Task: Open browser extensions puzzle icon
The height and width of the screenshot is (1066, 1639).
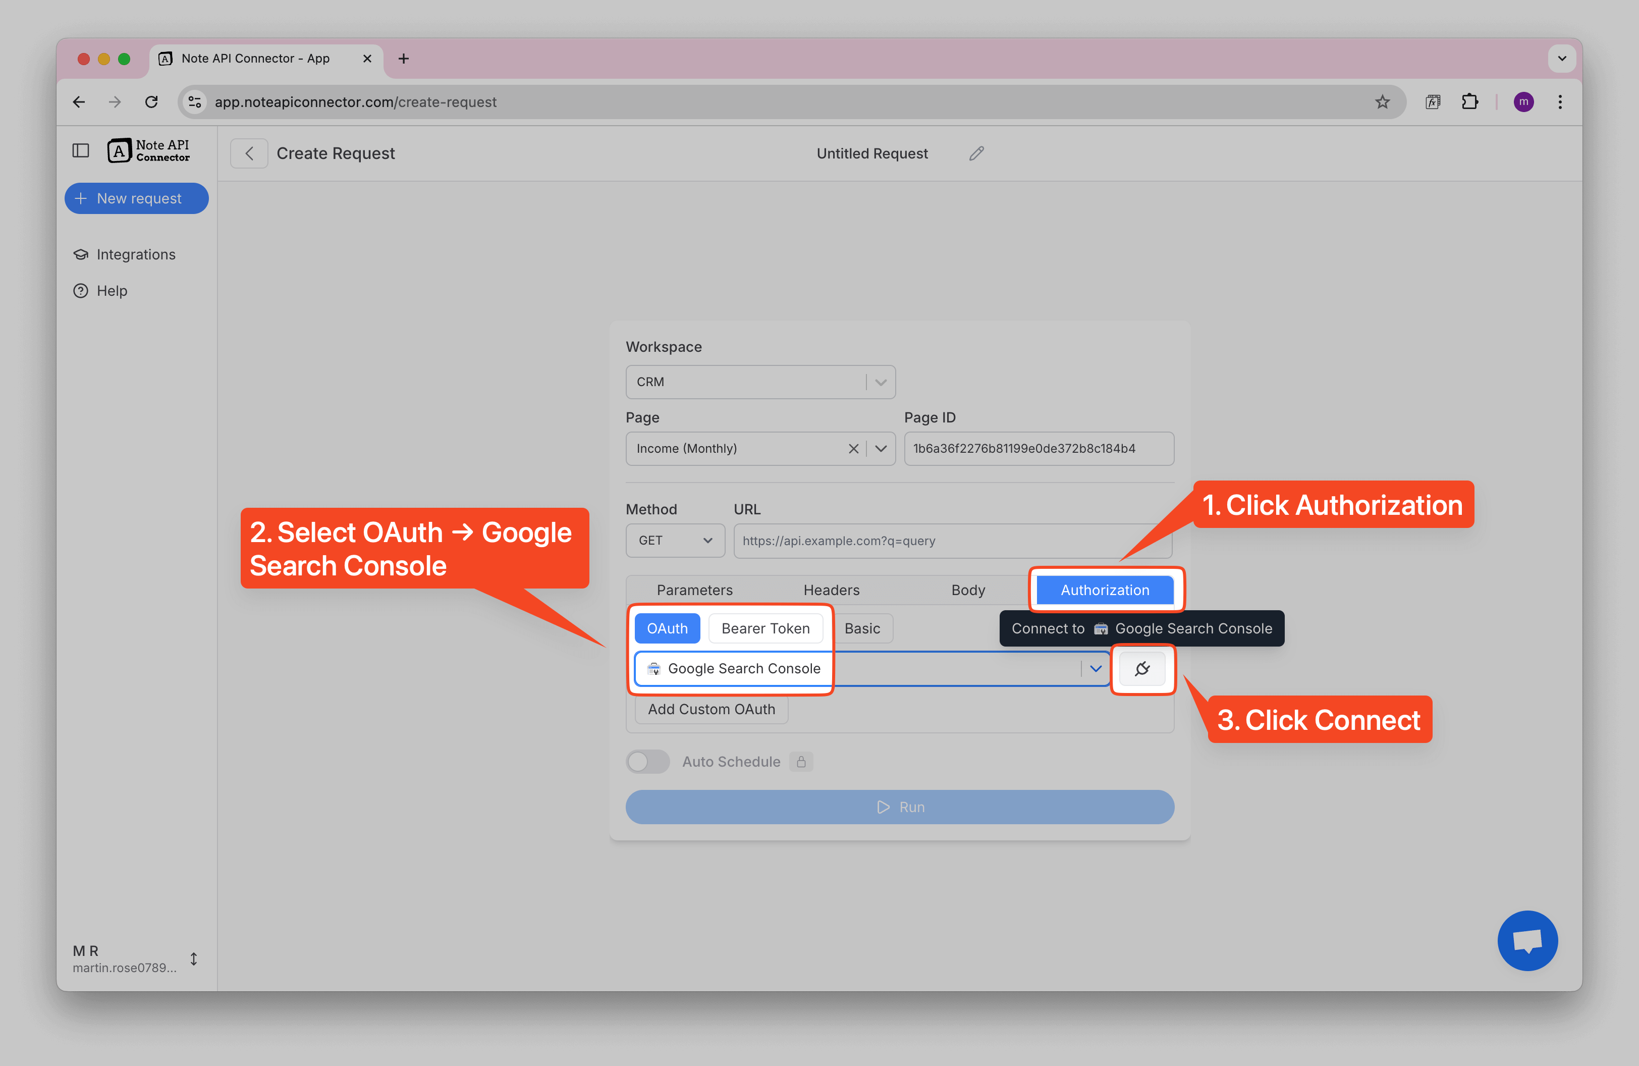Action: point(1469,102)
